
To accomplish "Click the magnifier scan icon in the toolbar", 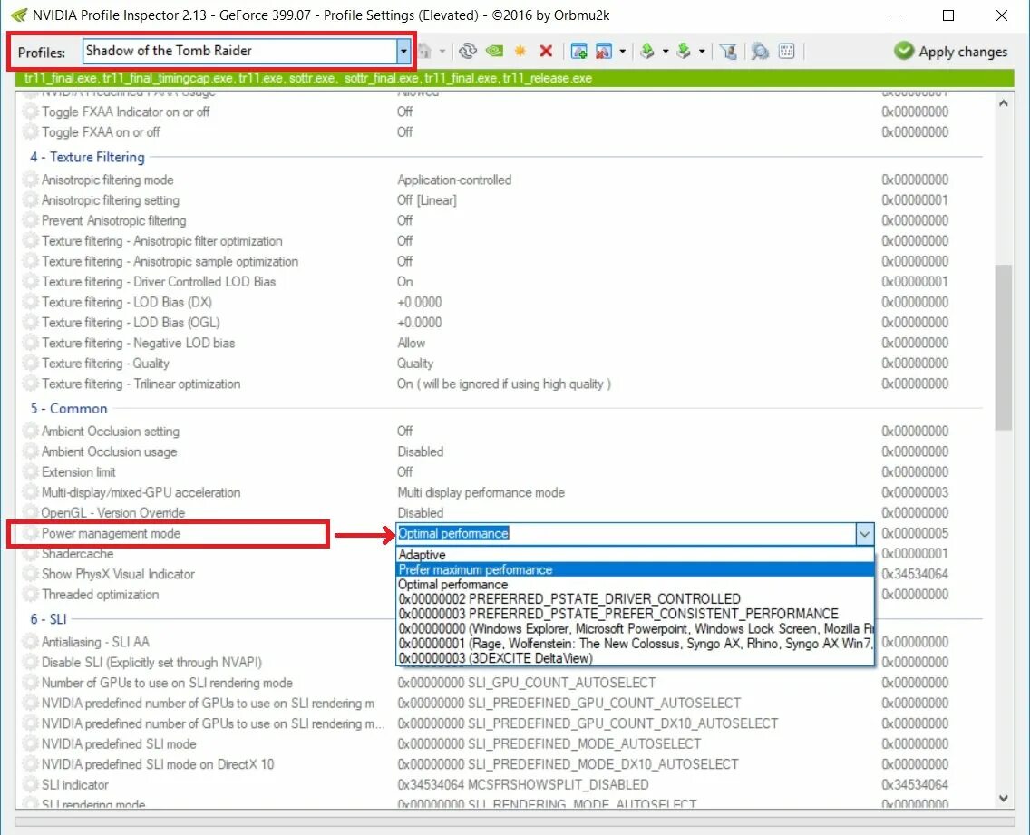I will (760, 51).
